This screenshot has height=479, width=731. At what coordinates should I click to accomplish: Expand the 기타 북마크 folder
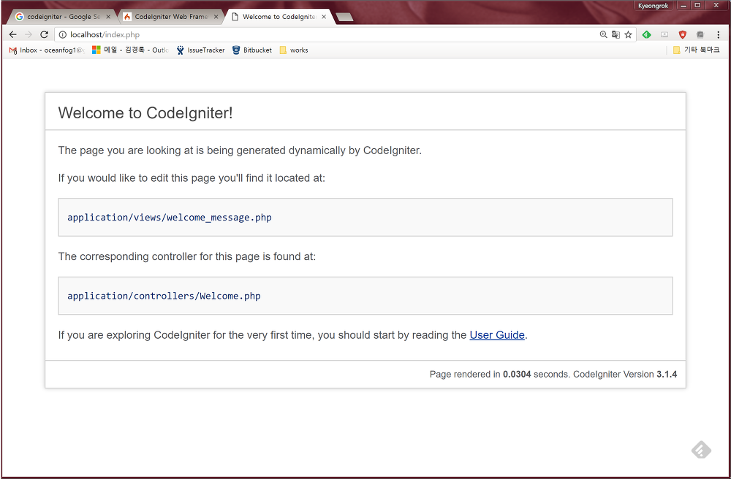pyautogui.click(x=697, y=50)
